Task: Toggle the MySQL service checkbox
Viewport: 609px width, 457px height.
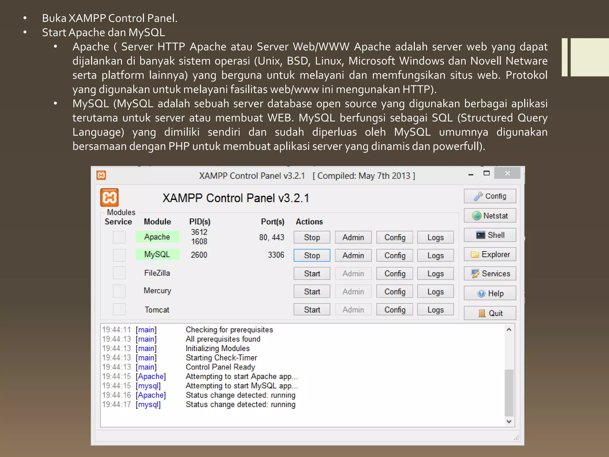Action: [119, 255]
